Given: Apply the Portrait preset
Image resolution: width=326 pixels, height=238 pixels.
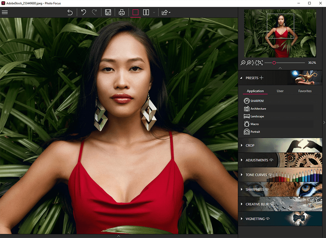Looking at the screenshot, I should (255, 132).
